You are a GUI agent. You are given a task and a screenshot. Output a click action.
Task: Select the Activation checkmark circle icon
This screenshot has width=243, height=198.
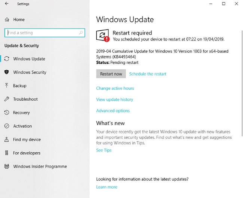pos(7,126)
